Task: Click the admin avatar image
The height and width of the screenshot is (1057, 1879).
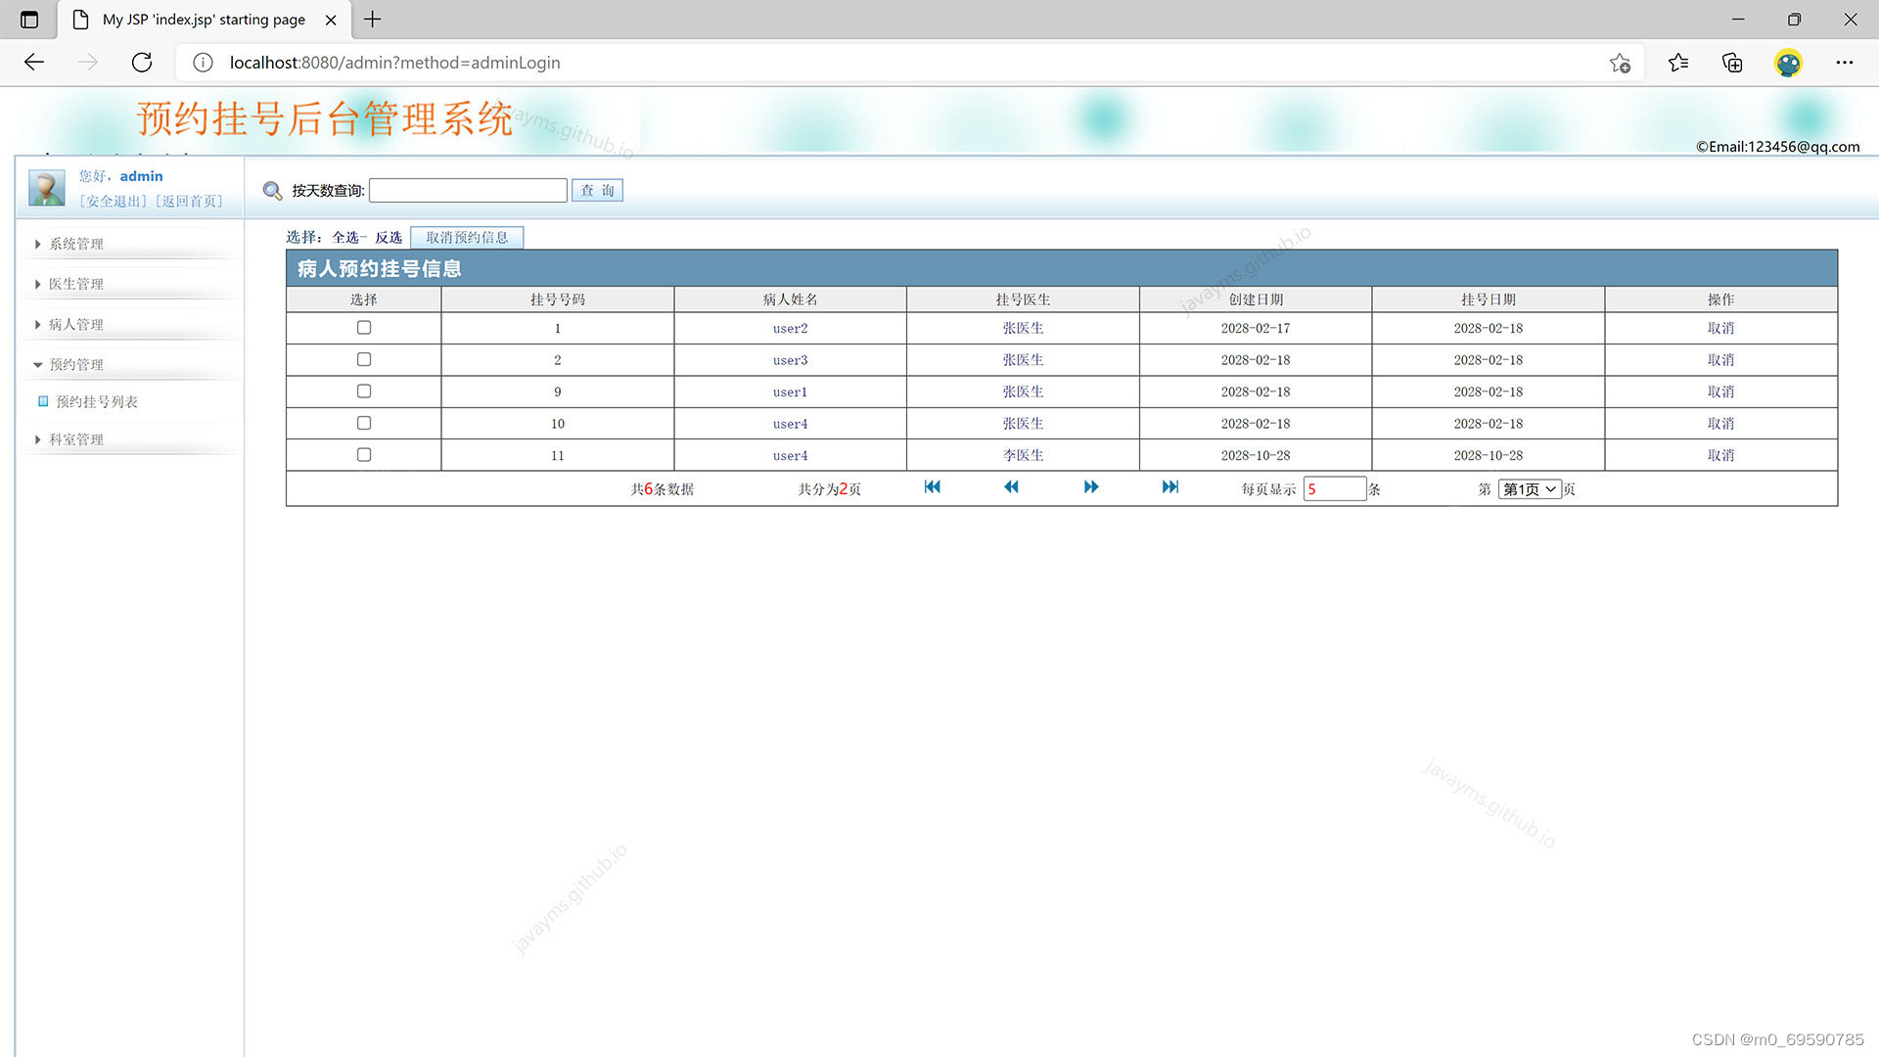Action: pyautogui.click(x=46, y=188)
